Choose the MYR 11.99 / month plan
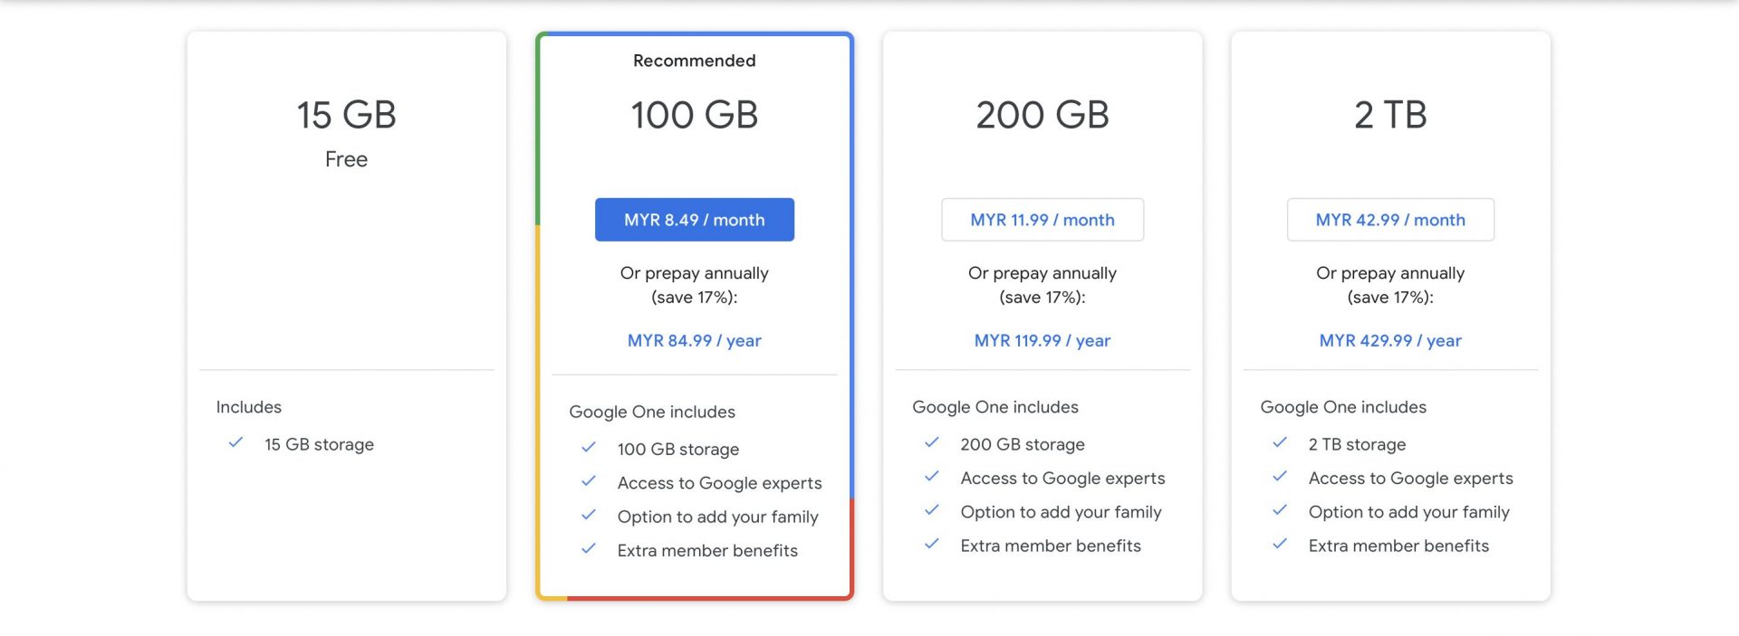The width and height of the screenshot is (1739, 636). point(1042,220)
